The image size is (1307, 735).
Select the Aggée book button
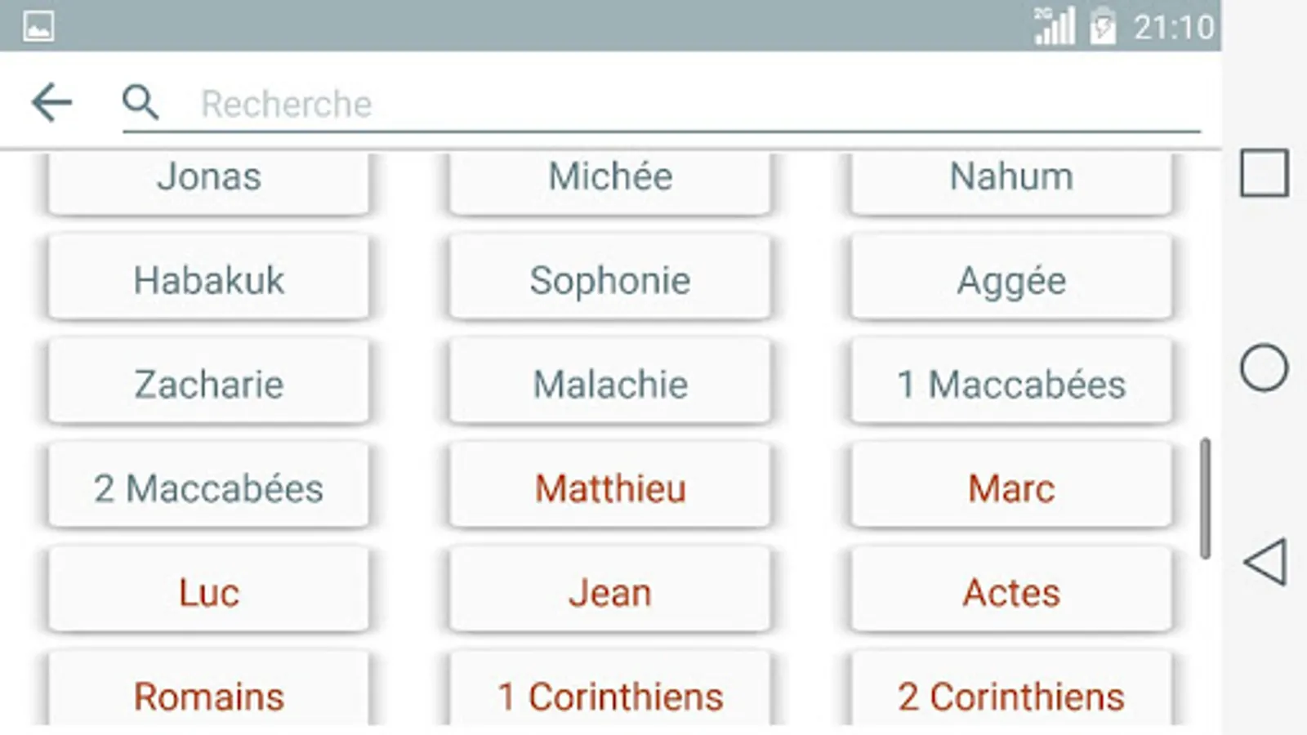tap(1011, 280)
